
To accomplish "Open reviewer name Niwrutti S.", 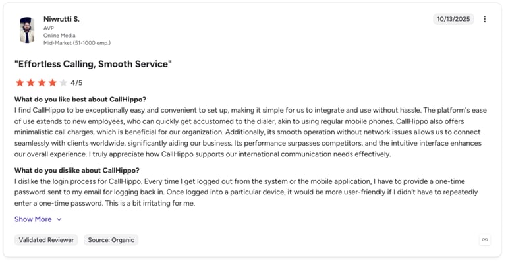I will [61, 19].
